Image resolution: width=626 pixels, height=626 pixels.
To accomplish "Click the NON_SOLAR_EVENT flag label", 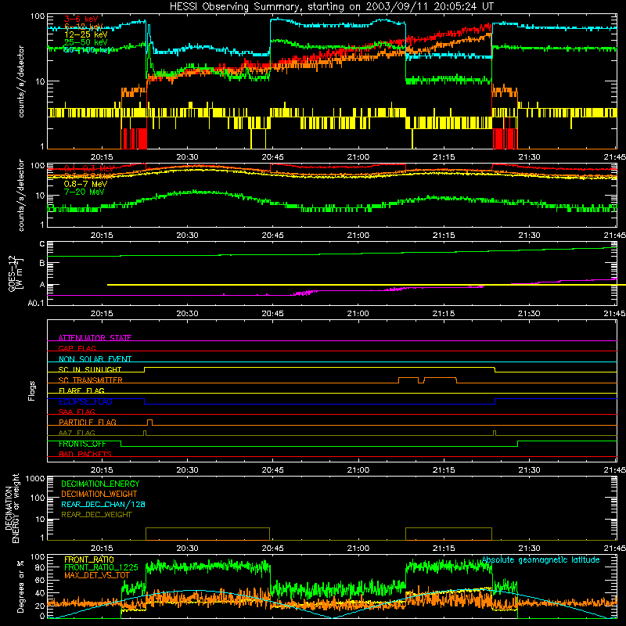I will [95, 359].
